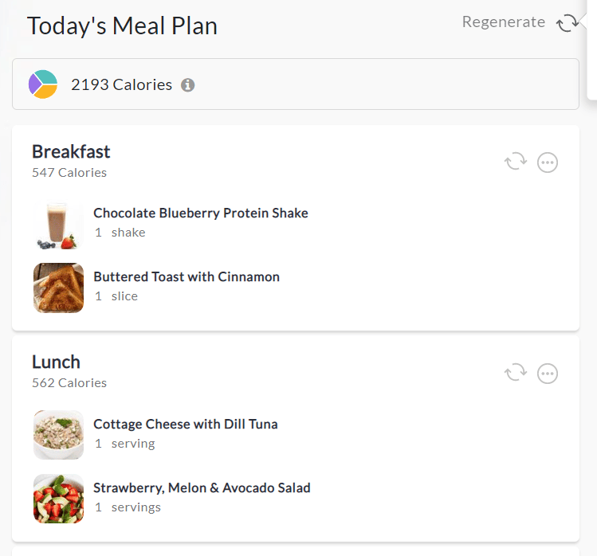Viewport: 597px width, 556px height.
Task: Open Breakfast more options menu
Action: click(547, 162)
